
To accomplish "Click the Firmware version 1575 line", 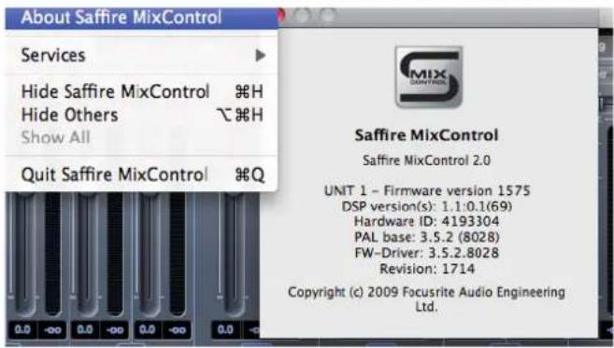I will (x=427, y=190).
